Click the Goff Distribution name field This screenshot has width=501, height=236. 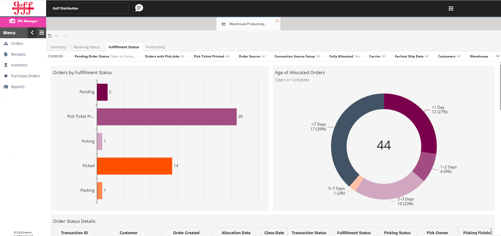(88, 8)
